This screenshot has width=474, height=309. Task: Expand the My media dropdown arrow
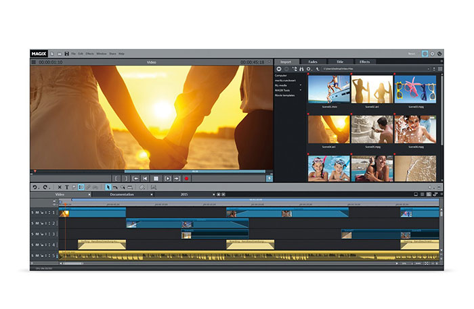point(301,86)
